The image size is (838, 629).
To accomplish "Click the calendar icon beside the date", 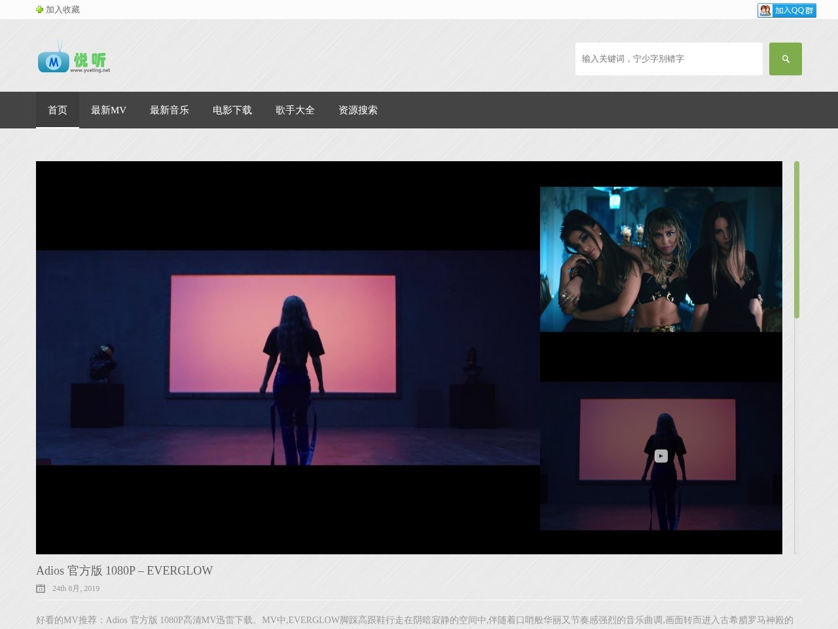I will [41, 588].
